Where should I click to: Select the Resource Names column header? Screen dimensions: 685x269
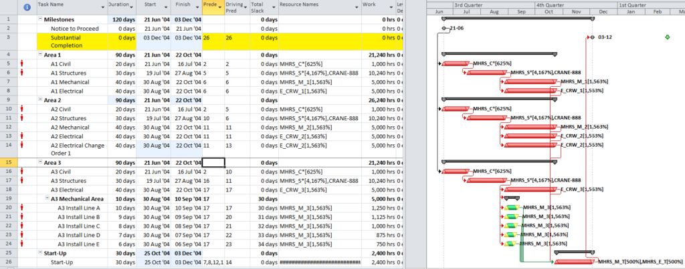(320, 7)
